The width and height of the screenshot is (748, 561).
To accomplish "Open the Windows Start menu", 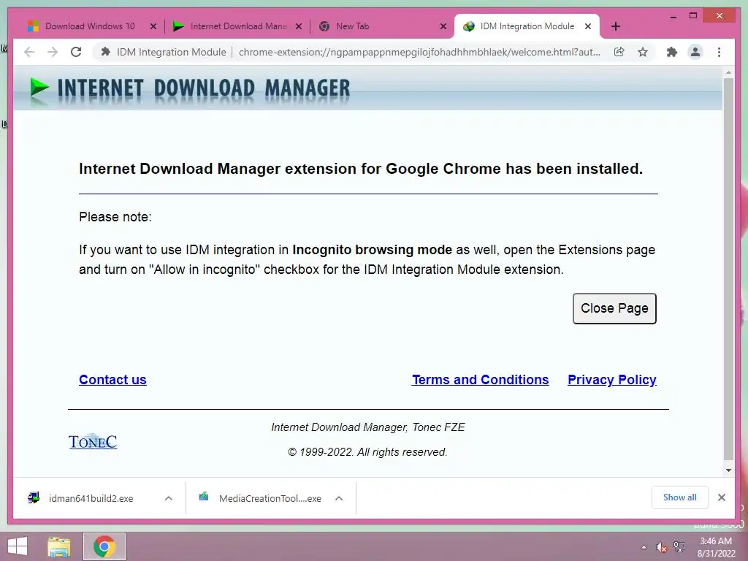I will point(18,546).
